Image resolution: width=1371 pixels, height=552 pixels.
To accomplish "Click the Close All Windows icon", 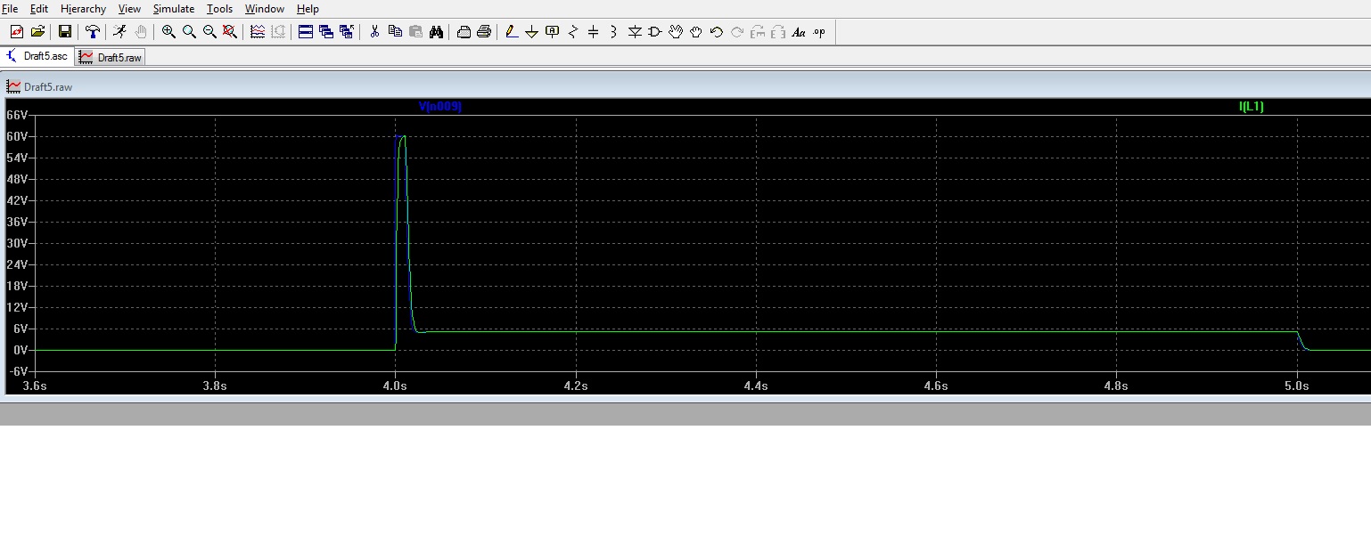I will [x=347, y=32].
